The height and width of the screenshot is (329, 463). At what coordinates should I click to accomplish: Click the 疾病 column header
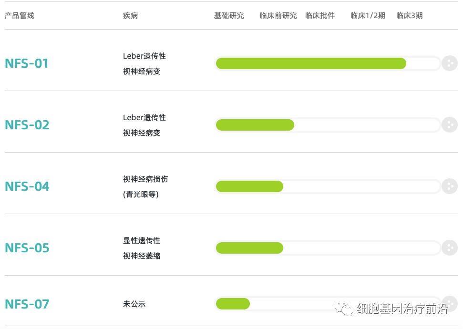[131, 16]
